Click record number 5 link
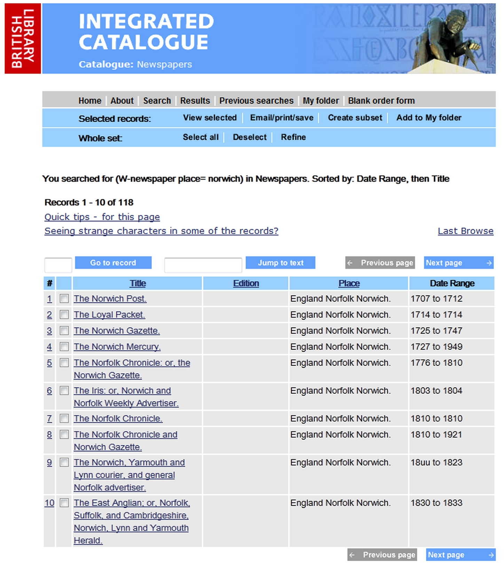Screen dimensions: 504x567 click(49, 363)
